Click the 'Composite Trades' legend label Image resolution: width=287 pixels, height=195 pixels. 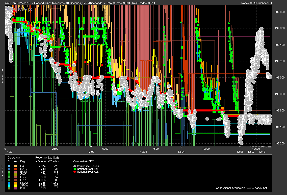click(88, 166)
